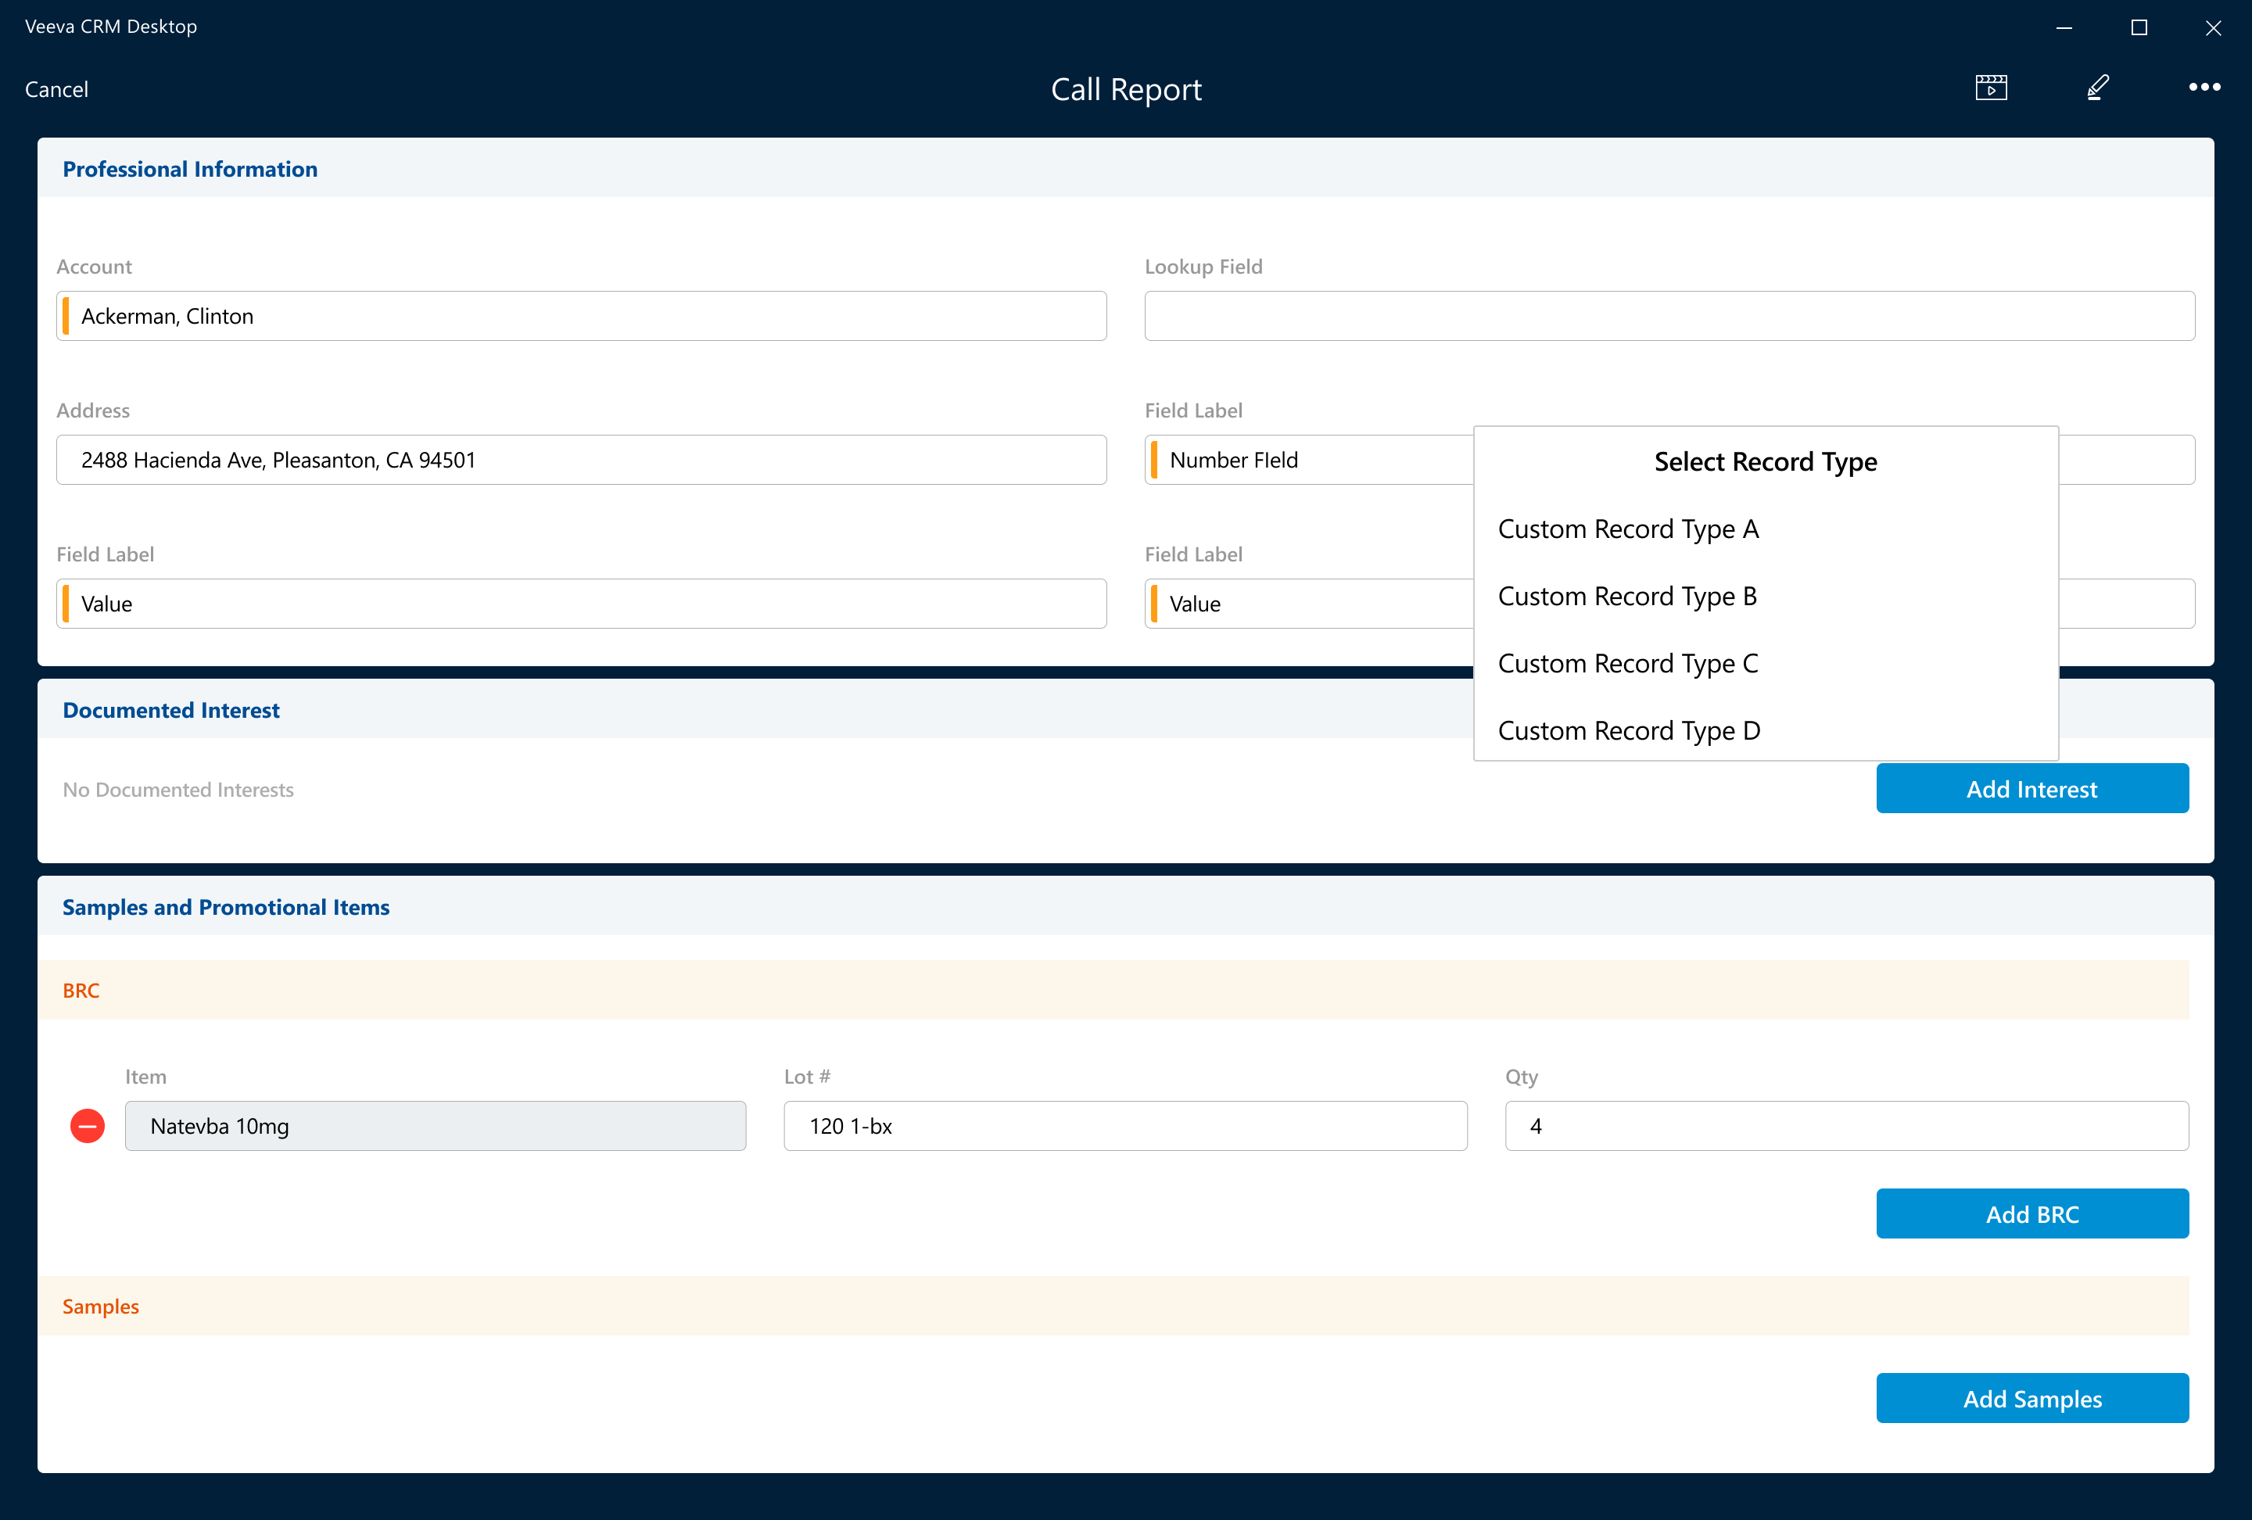Maximize the Veeva CRM Desktop window
The image size is (2252, 1520).
[2139, 27]
